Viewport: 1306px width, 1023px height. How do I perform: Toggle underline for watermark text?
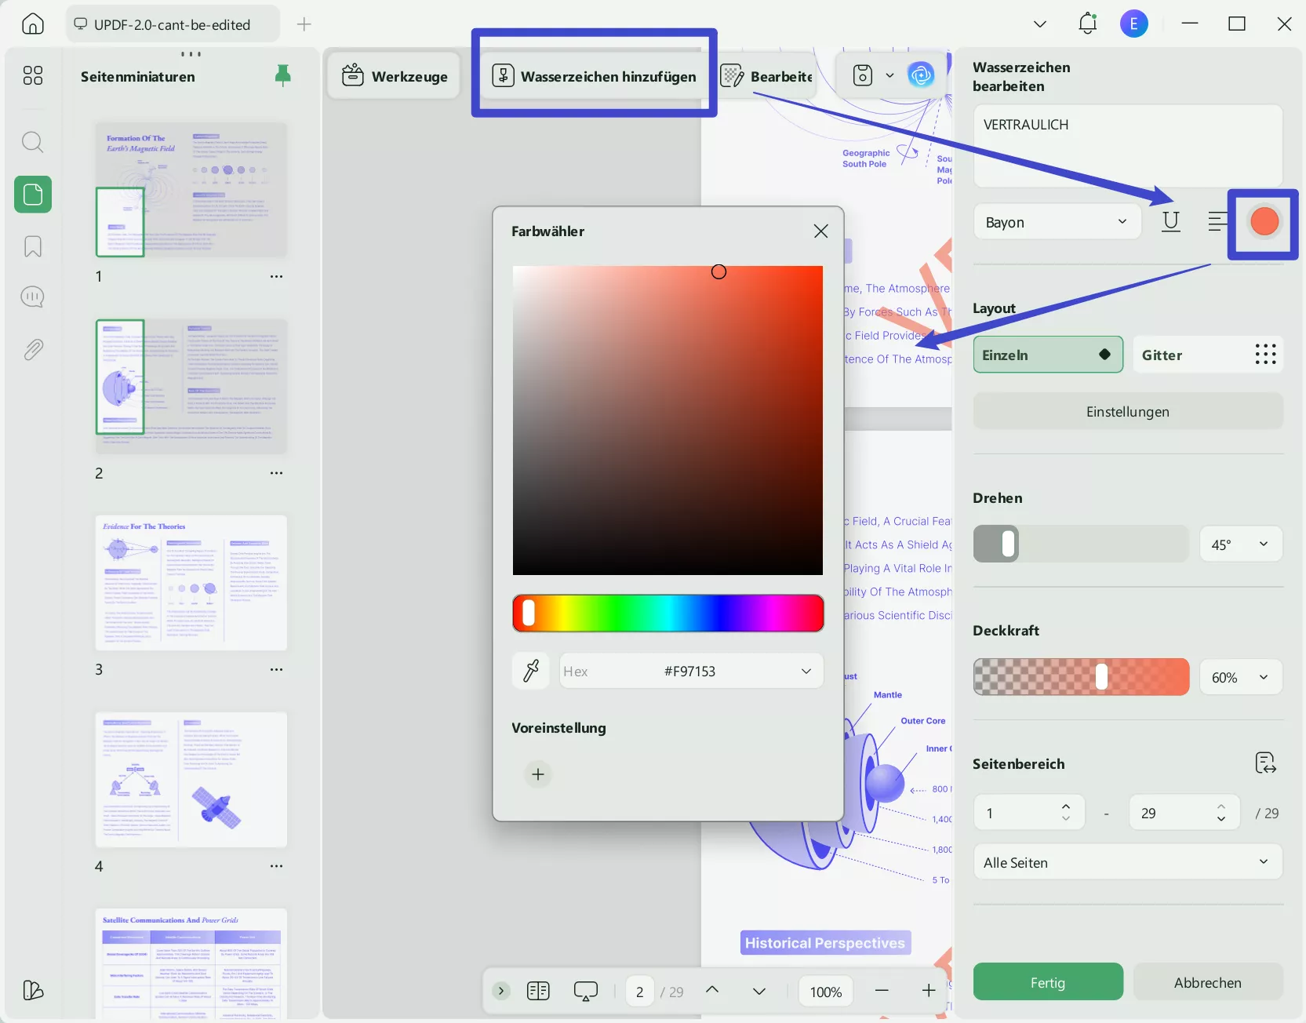click(1171, 222)
